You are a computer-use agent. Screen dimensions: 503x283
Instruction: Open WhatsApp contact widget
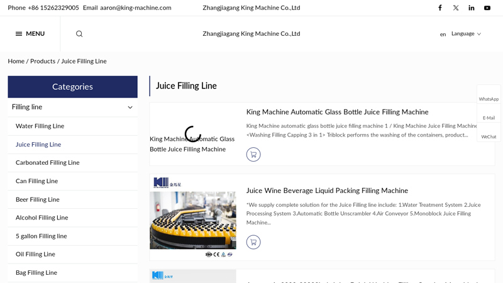489,95
